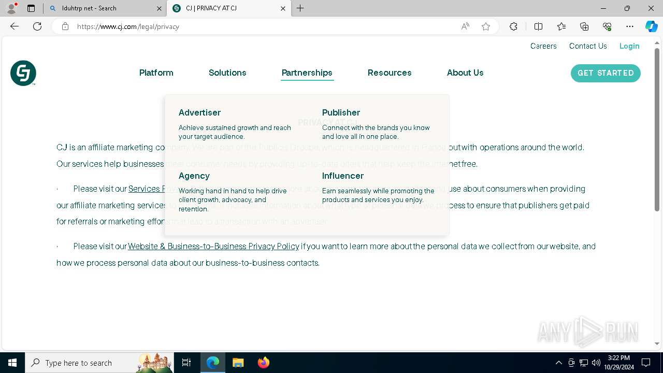Image resolution: width=663 pixels, height=373 pixels.
Task: Go back using the browser back arrow
Action: point(15,26)
